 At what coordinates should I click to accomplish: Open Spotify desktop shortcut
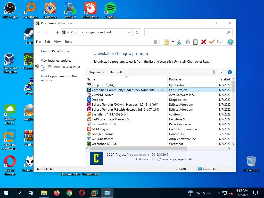coord(110,10)
